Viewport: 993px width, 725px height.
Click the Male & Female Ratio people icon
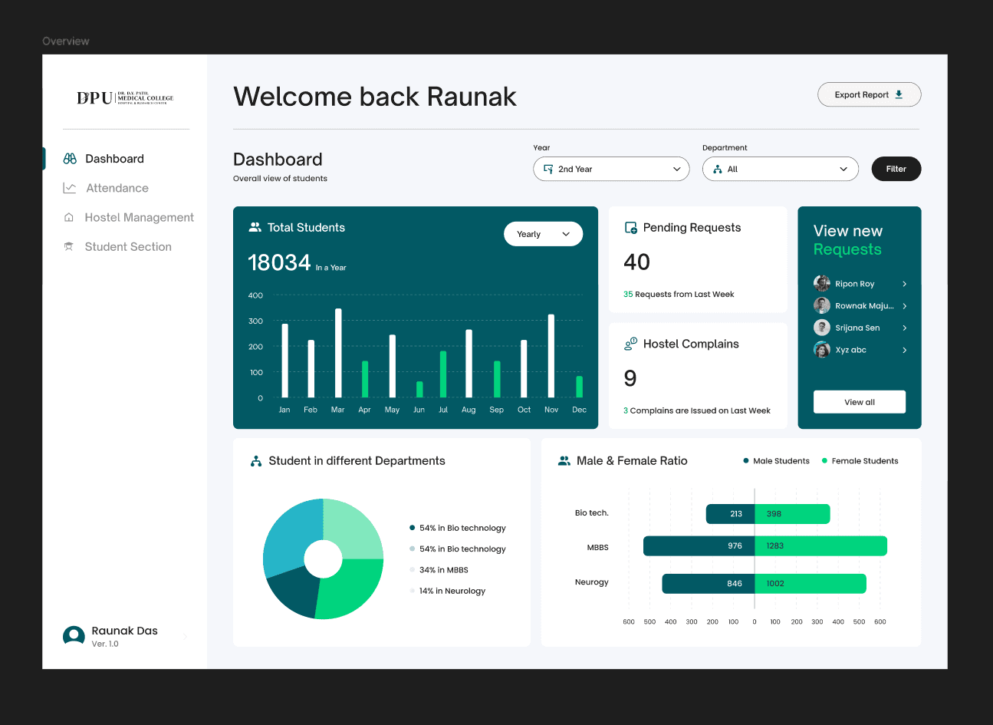[x=564, y=461]
